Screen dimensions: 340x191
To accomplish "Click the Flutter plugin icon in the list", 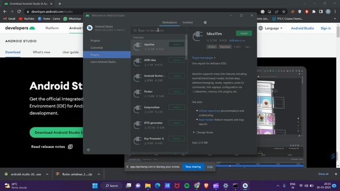I will point(138,93).
